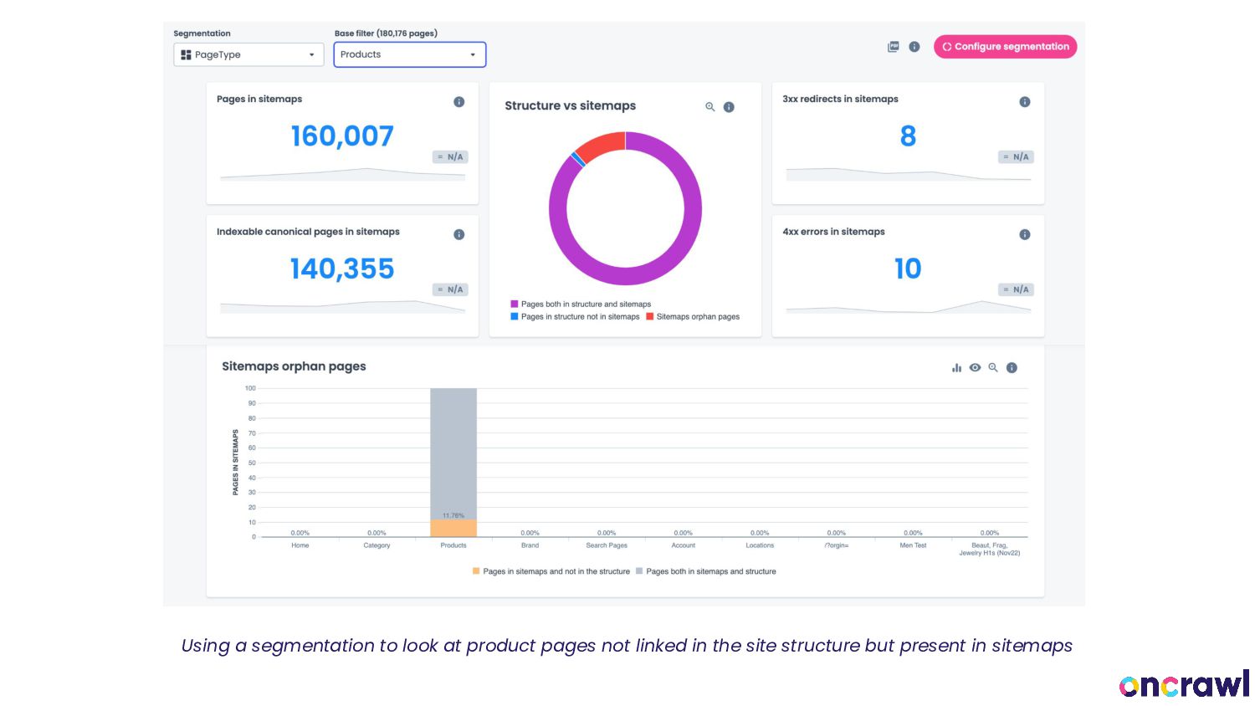The image size is (1255, 706).
Task: Open info for 3xx redirects in sitemaps
Action: tap(1024, 102)
